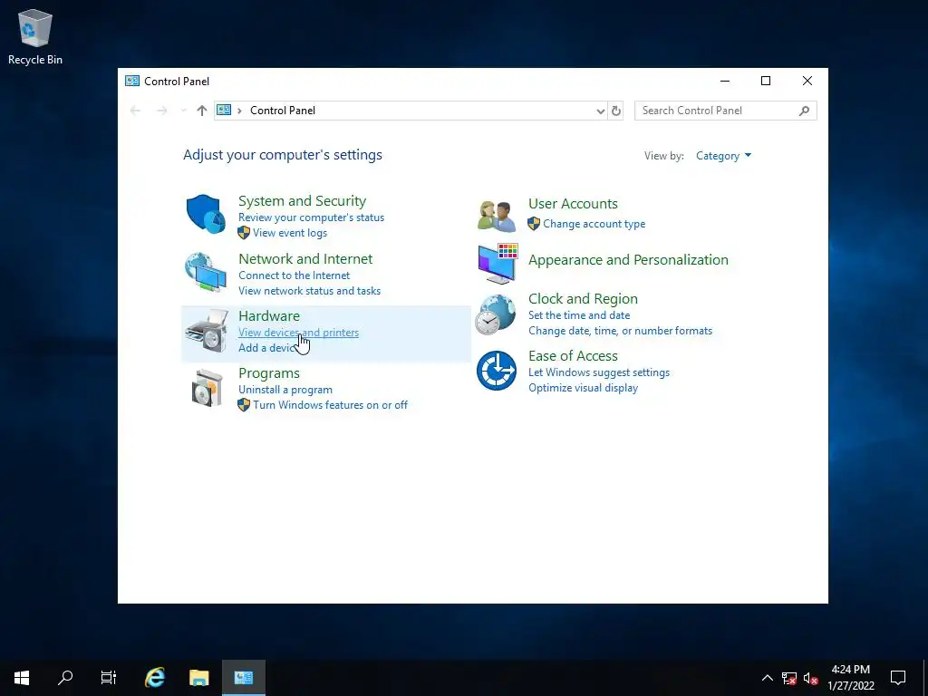Open the View by Category dropdown
The image size is (928, 696).
723,156
